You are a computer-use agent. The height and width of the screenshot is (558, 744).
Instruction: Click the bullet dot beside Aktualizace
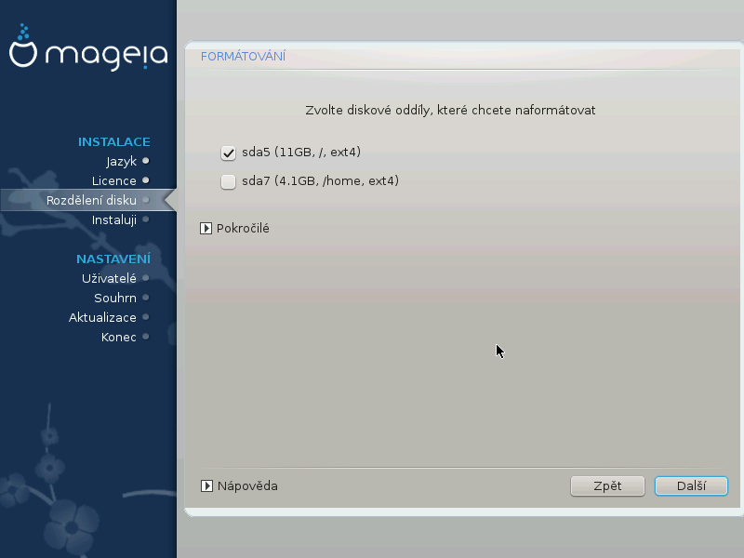coord(146,317)
